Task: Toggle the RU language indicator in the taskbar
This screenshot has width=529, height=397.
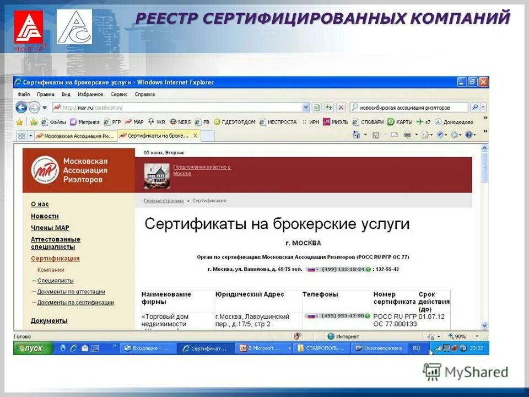Action: pyautogui.click(x=418, y=348)
